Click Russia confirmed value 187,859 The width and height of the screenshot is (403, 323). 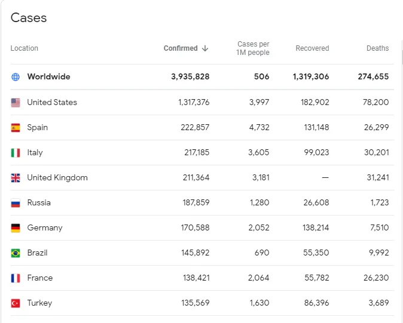click(196, 202)
